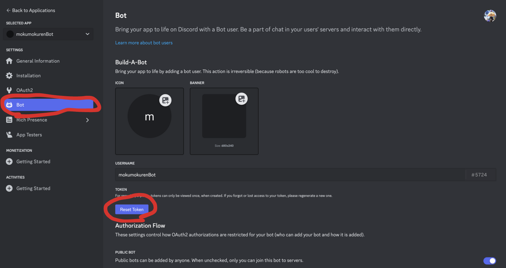Image resolution: width=506 pixels, height=268 pixels.
Task: Open the OAuth2 settings page
Action: [x=25, y=90]
